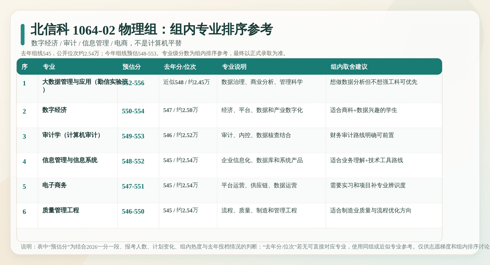The image size is (490, 265).
Task: Click description 流程、质量、制造和管理工程
Action: pyautogui.click(x=259, y=211)
